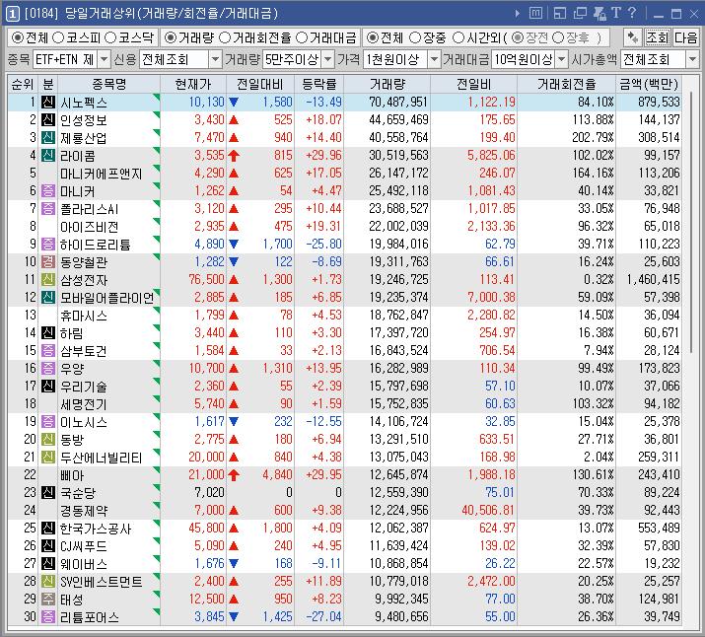Click the 신 badge next to 모바일어플라이언

48,297
